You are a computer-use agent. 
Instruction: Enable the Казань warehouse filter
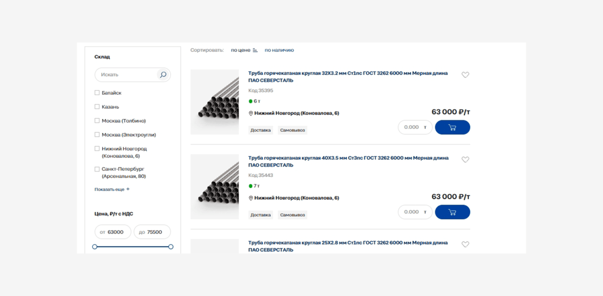(x=97, y=107)
